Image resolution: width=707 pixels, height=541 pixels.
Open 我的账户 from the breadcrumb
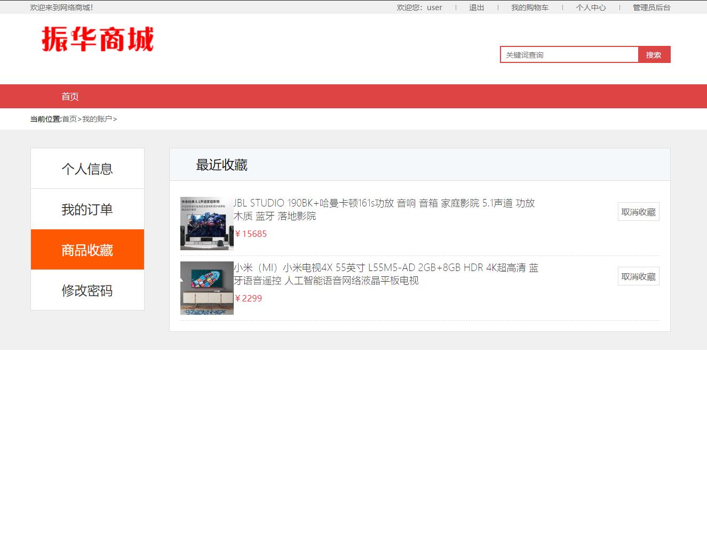point(98,119)
